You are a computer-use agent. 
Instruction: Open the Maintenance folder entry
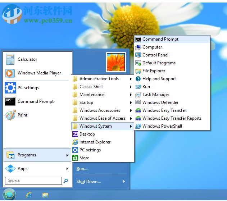[x=103, y=95]
